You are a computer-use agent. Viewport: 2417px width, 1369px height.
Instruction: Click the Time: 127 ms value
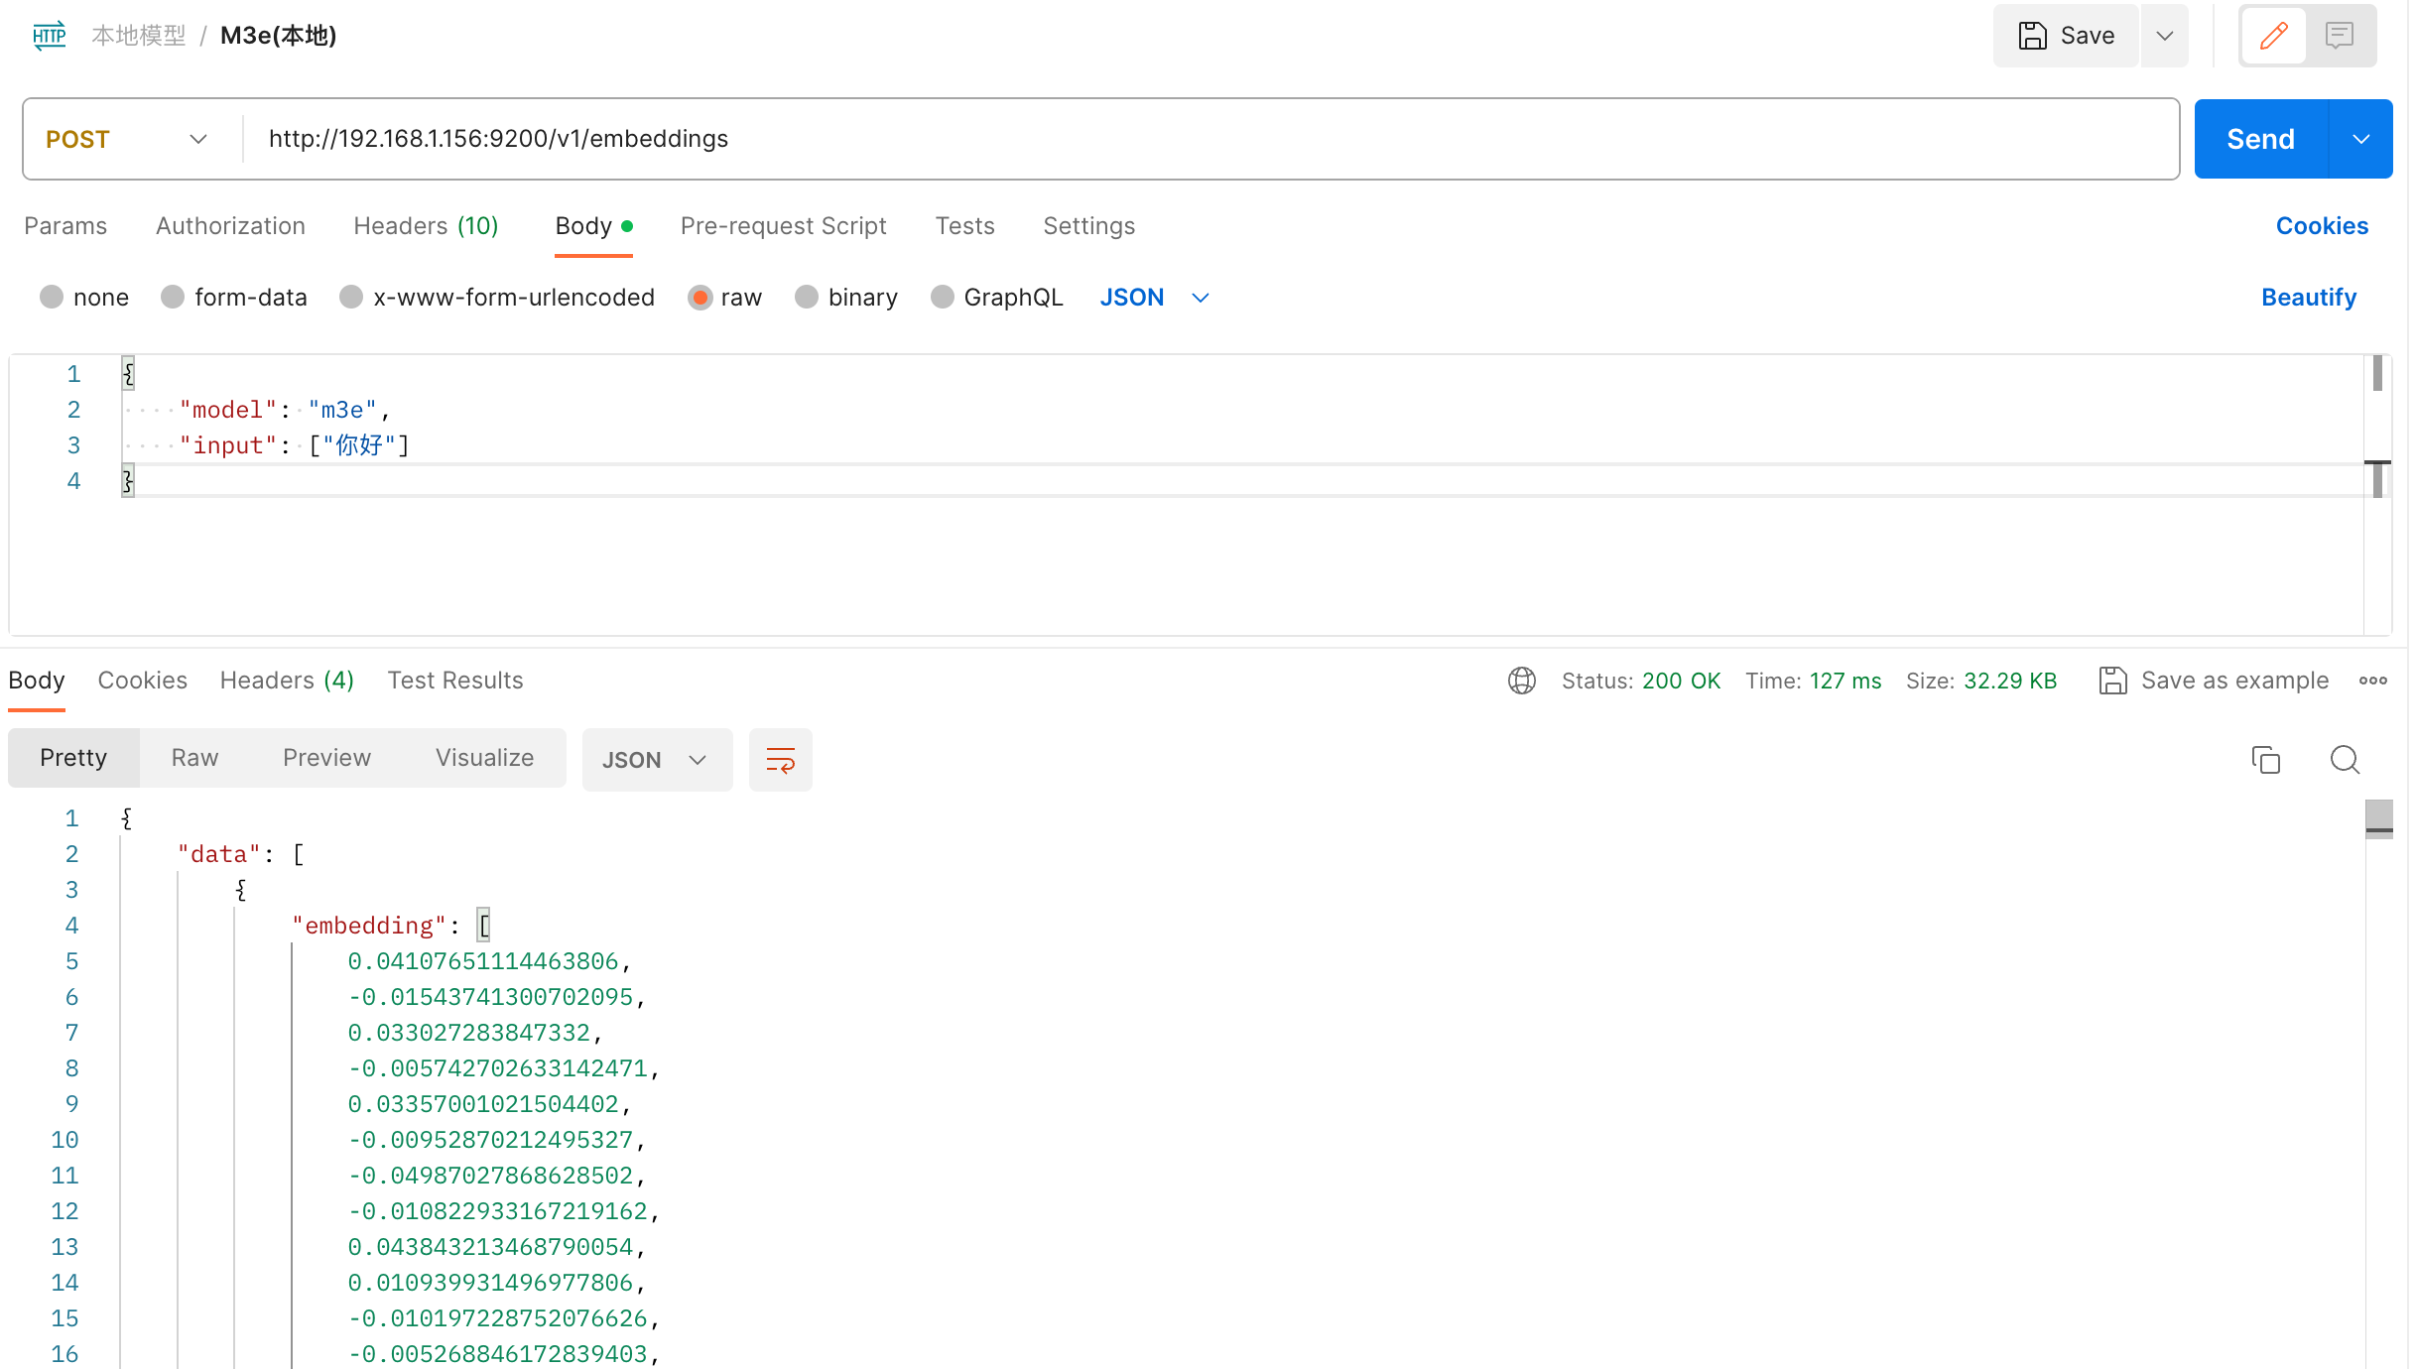[1845, 681]
